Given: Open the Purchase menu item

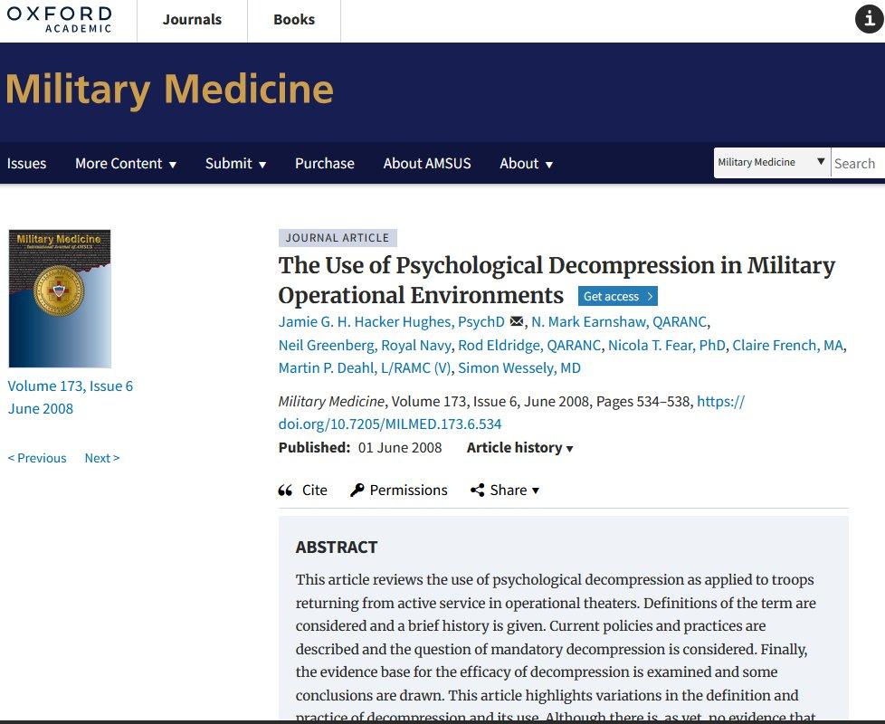Looking at the screenshot, I should pos(325,163).
